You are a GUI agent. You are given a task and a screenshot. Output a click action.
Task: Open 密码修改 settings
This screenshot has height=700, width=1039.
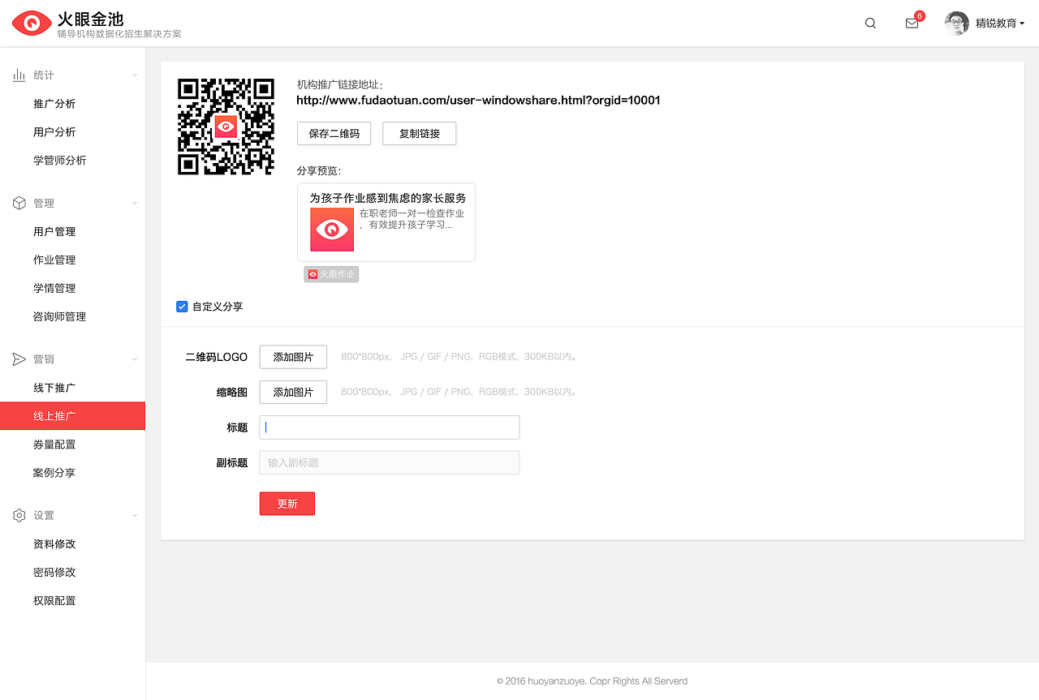click(x=54, y=573)
